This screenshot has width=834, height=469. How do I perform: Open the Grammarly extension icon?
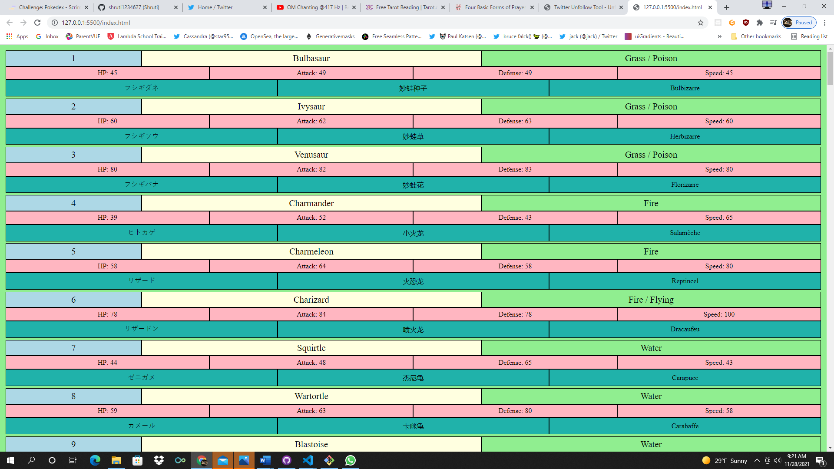pyautogui.click(x=732, y=23)
